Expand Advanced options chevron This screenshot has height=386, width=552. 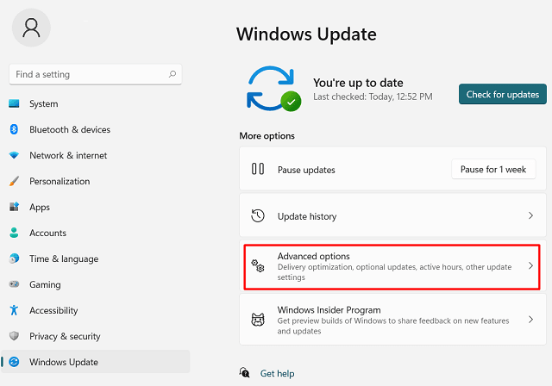pyautogui.click(x=530, y=265)
